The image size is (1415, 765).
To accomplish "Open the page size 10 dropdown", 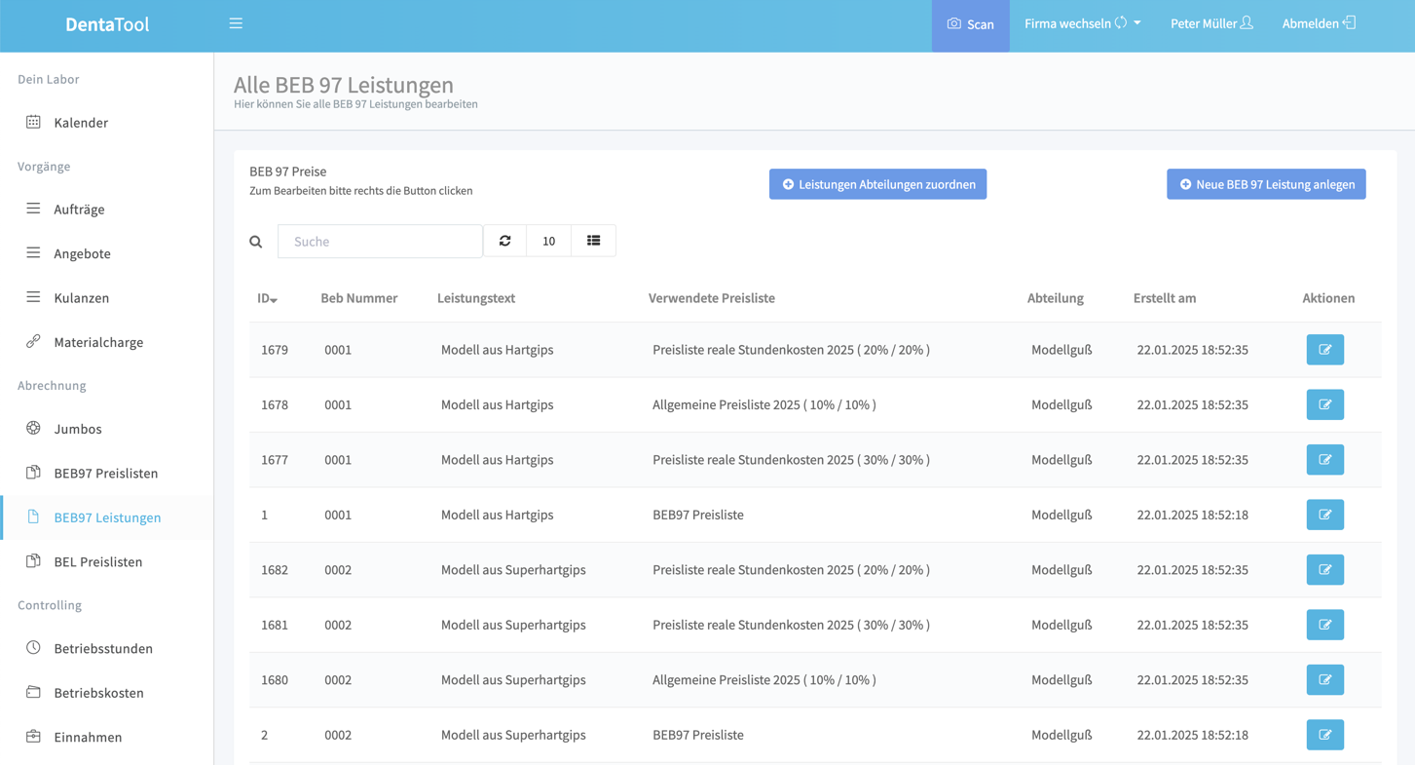I will pos(548,241).
